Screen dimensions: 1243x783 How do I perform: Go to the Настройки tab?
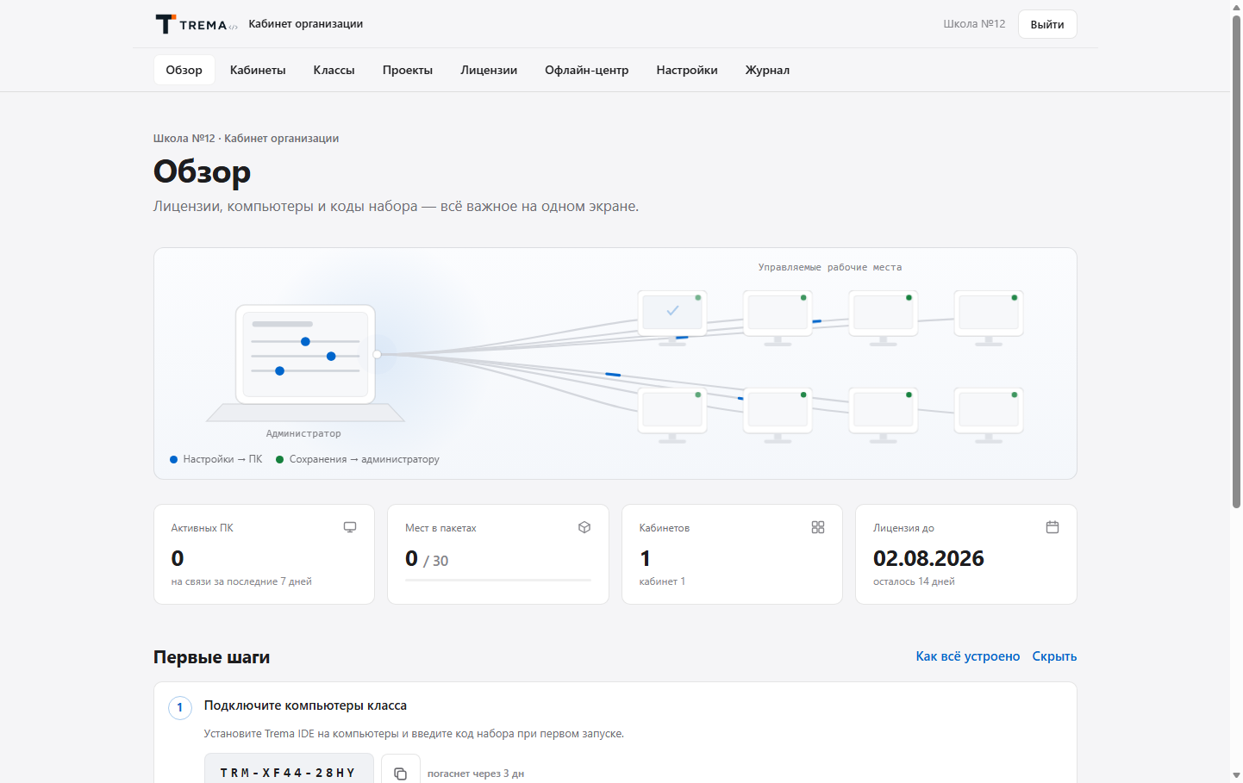(x=687, y=70)
